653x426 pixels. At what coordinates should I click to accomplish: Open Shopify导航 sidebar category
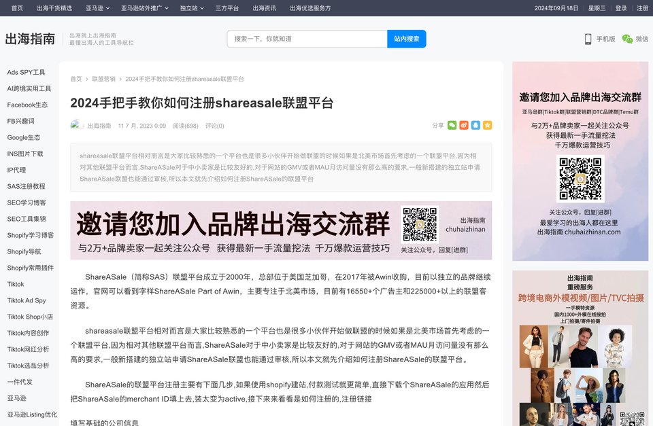[24, 251]
